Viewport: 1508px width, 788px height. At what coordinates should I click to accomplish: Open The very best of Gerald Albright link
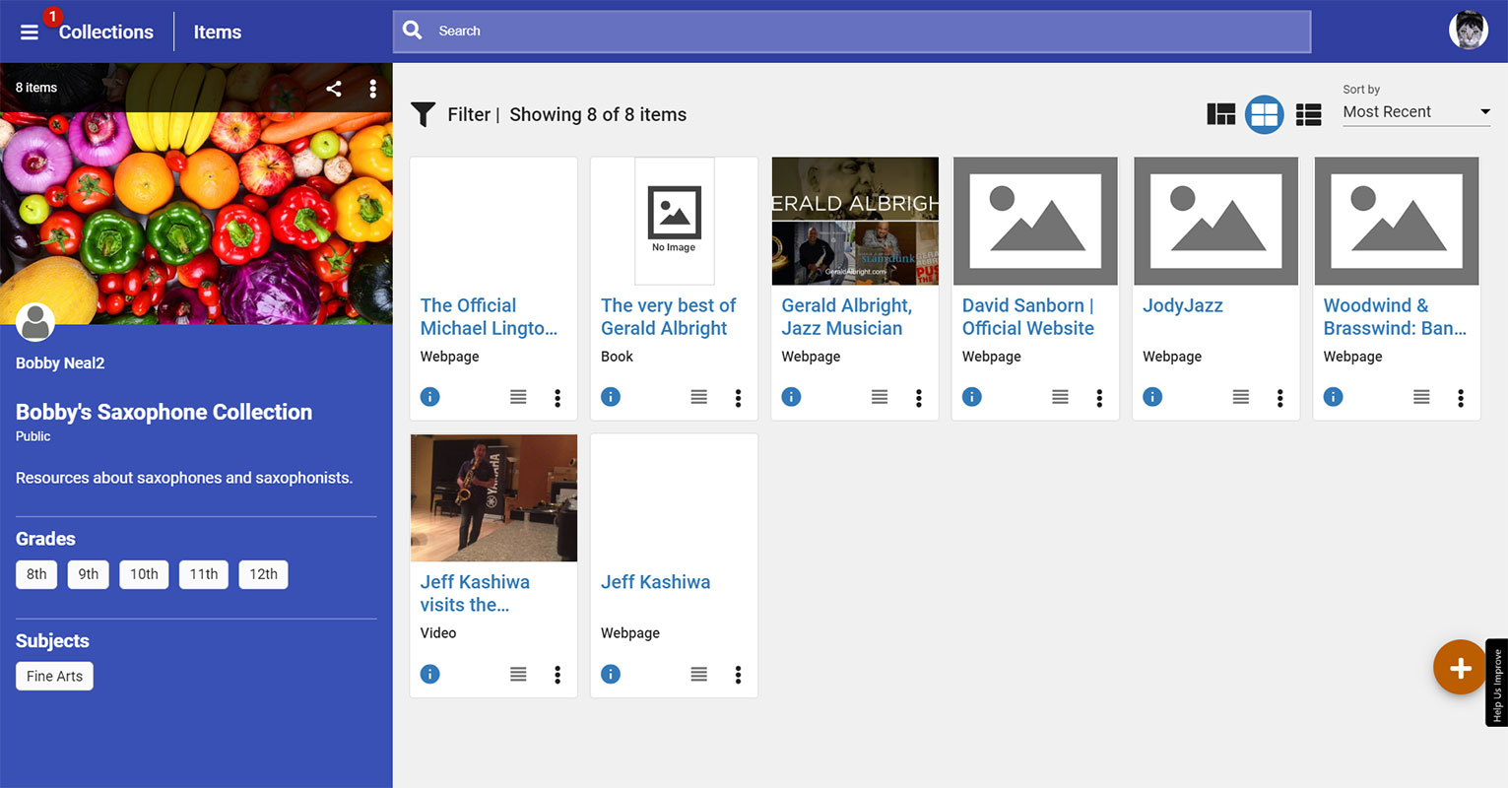point(668,317)
